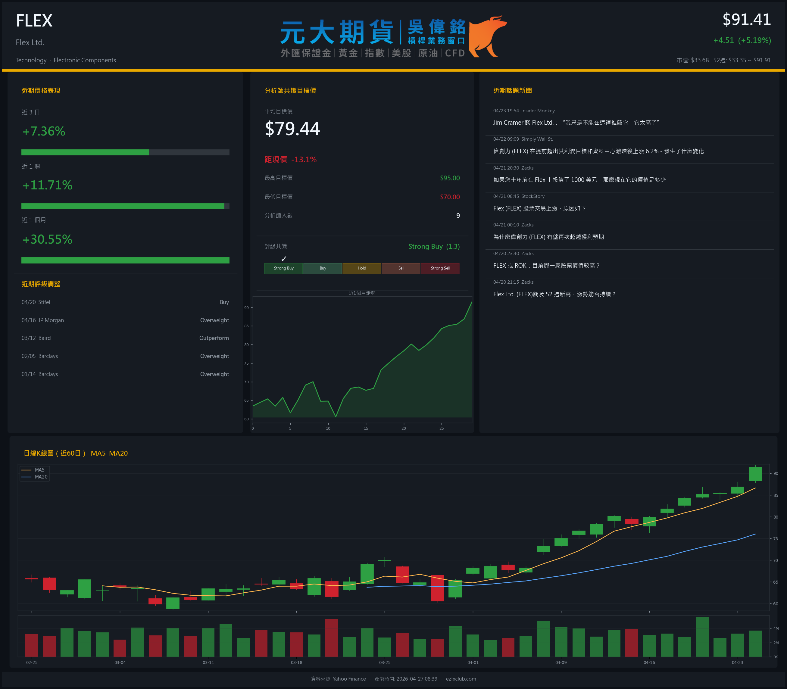
Task: Click the 近 3 日 performance bar
Action: pyautogui.click(x=125, y=152)
